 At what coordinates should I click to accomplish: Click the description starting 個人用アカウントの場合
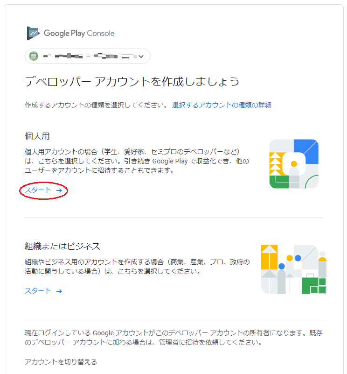tap(137, 161)
